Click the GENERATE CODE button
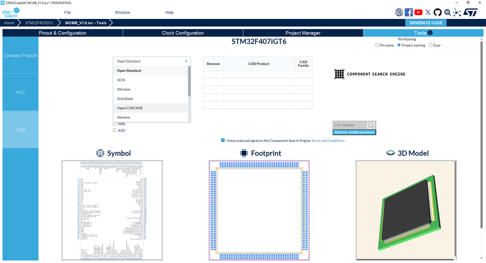 pos(426,23)
